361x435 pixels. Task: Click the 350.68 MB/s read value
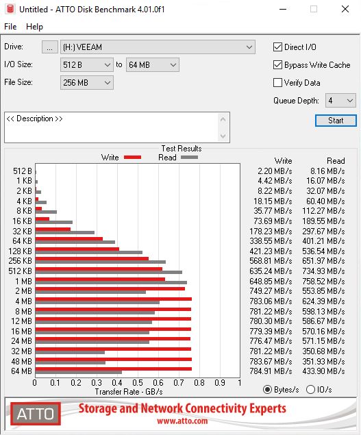[323, 351]
